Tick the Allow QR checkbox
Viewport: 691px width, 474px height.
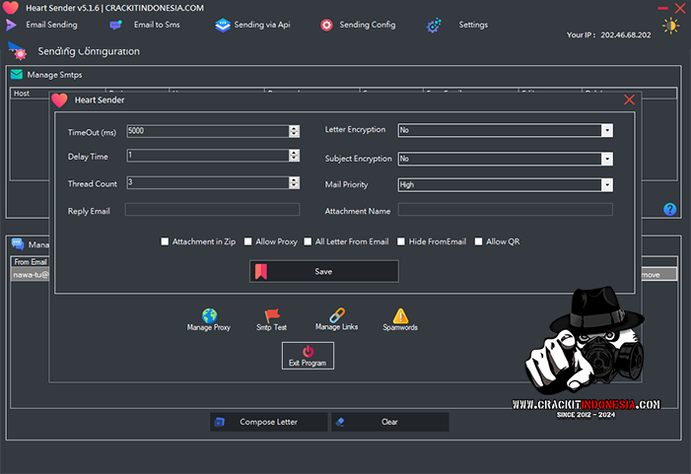pos(479,241)
